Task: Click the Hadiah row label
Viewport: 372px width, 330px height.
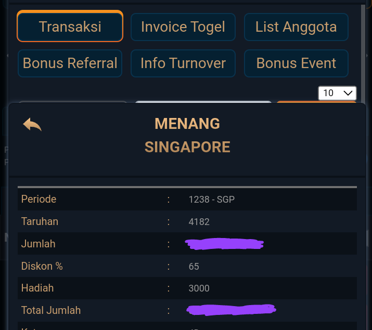Action: click(x=37, y=288)
